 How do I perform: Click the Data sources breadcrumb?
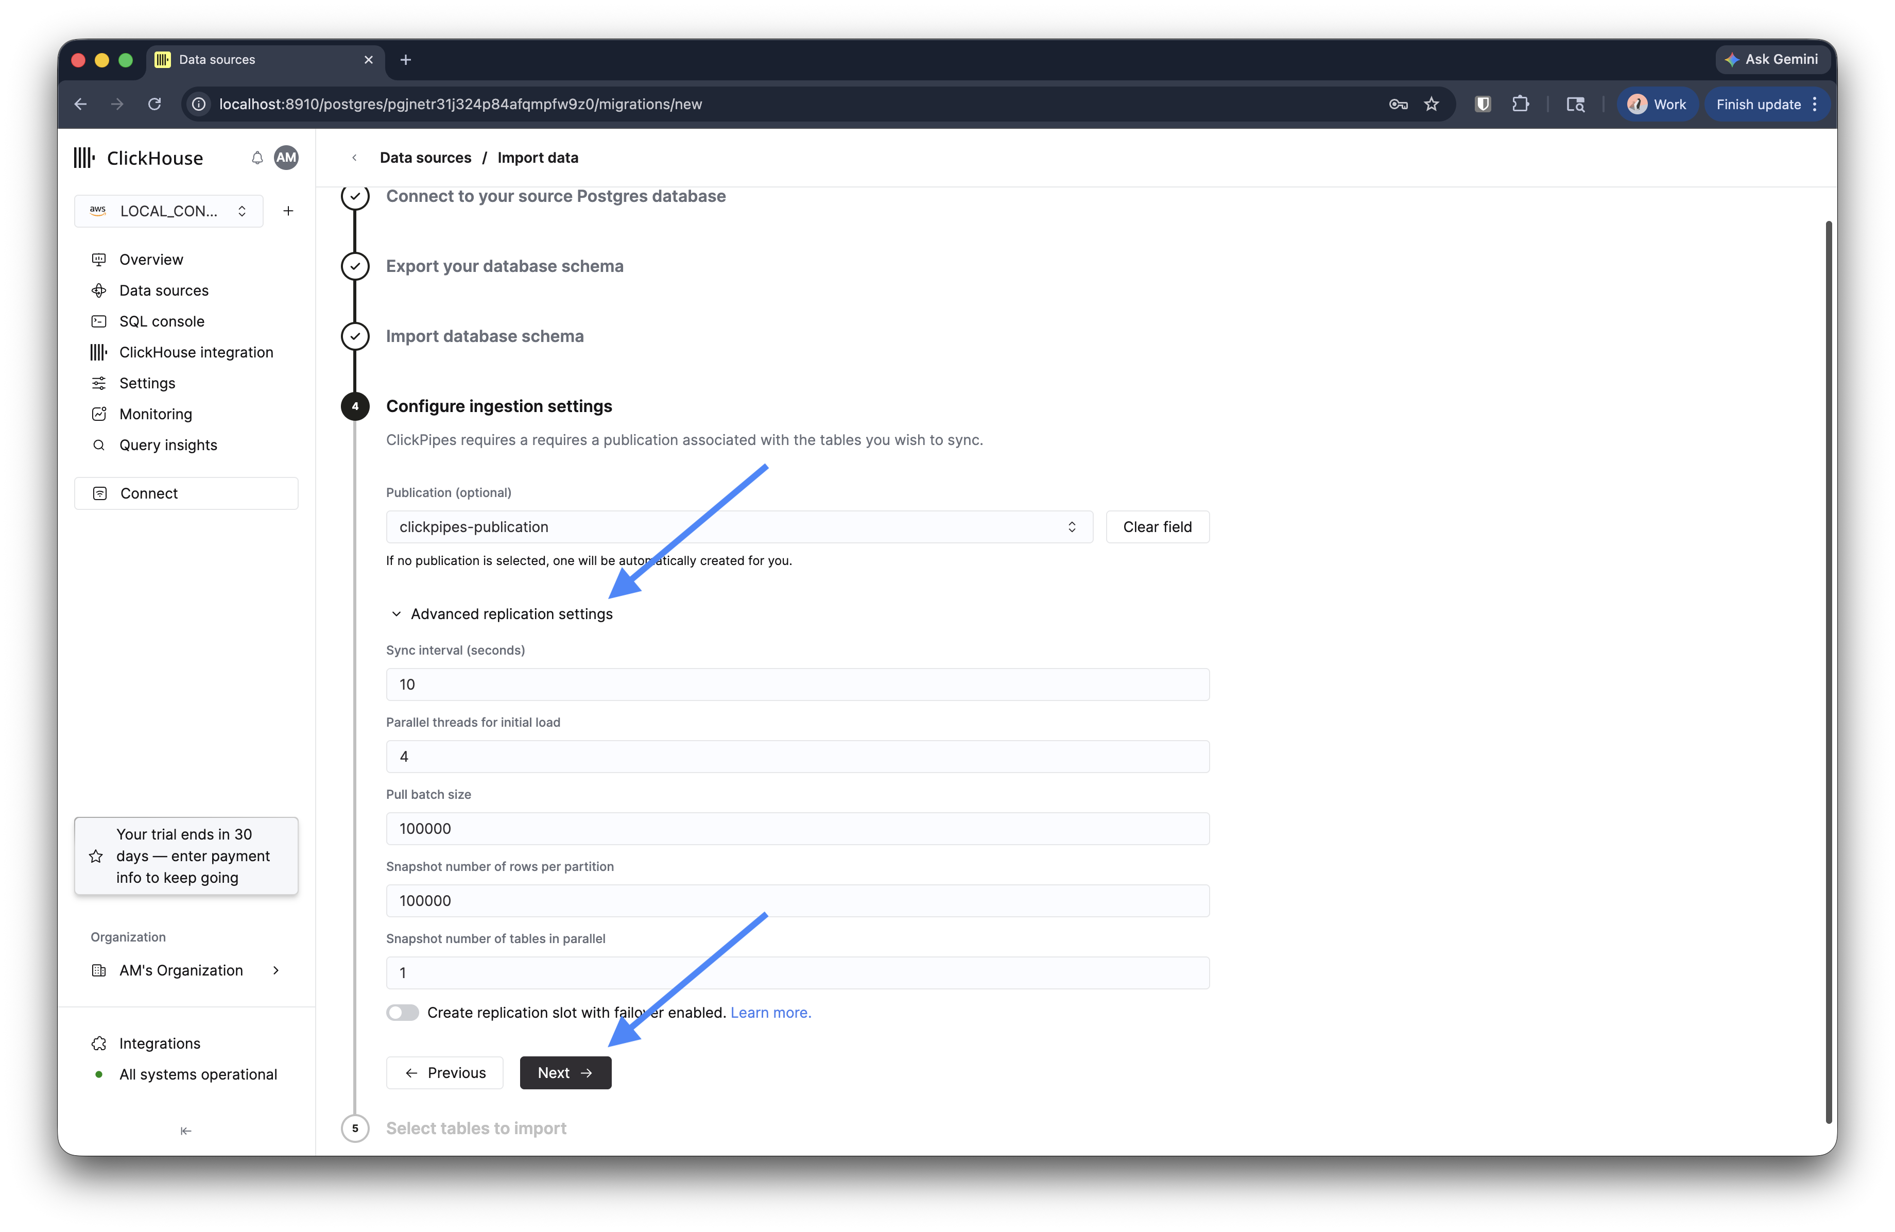coord(425,158)
